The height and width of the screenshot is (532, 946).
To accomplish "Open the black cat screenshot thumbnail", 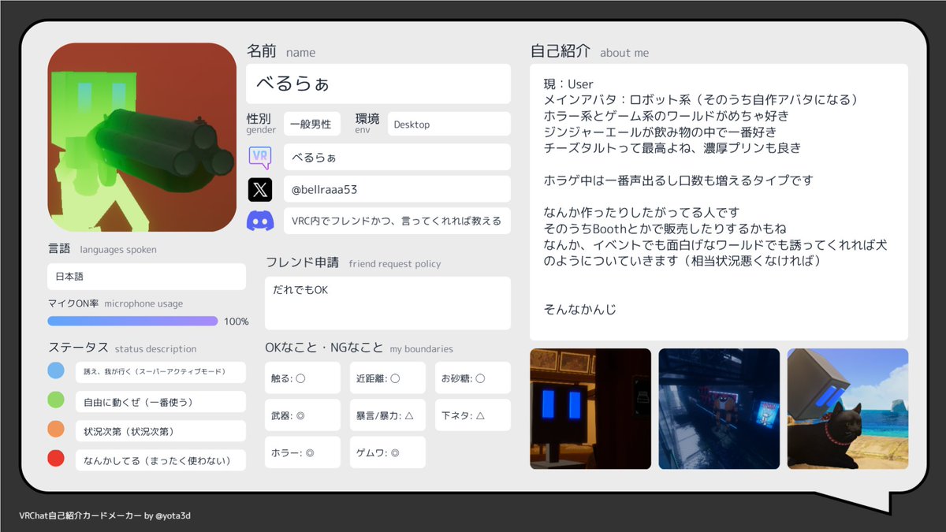I will click(847, 408).
